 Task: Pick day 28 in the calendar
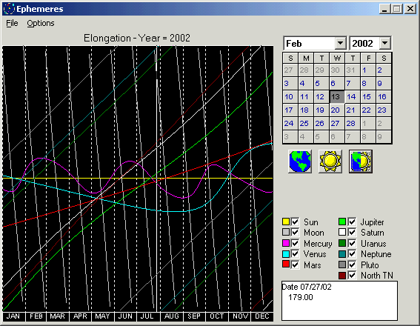(x=351, y=124)
